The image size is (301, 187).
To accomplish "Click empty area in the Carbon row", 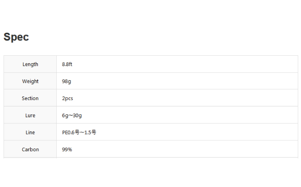I will [184, 149].
